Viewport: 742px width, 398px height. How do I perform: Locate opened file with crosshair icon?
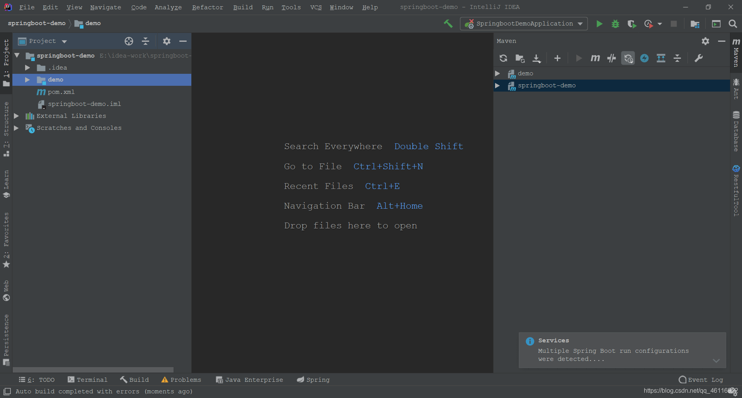(129, 41)
